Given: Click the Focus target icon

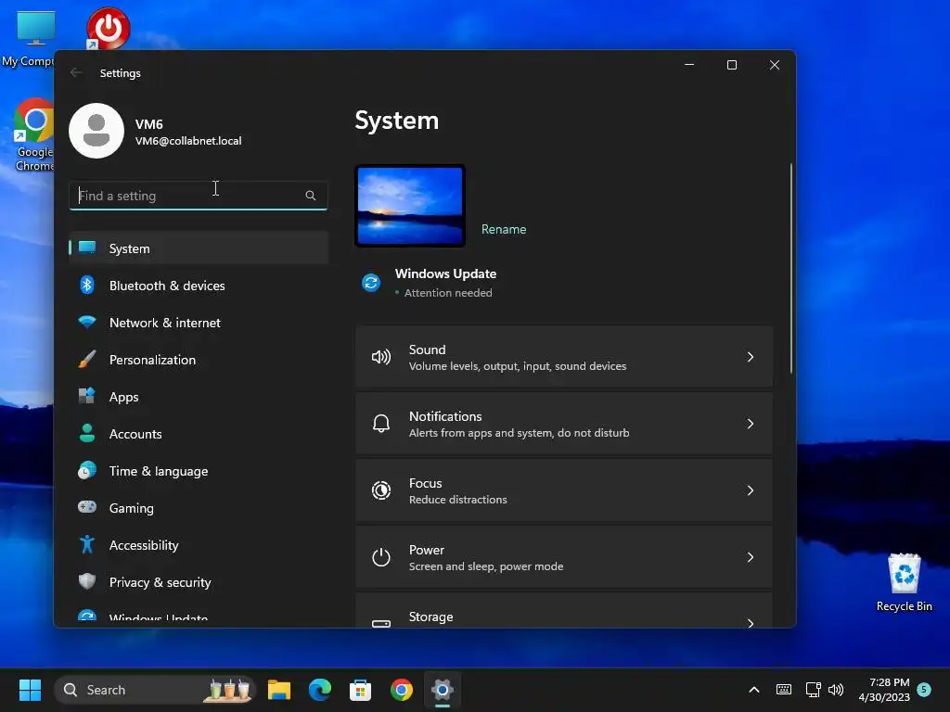Looking at the screenshot, I should (381, 490).
